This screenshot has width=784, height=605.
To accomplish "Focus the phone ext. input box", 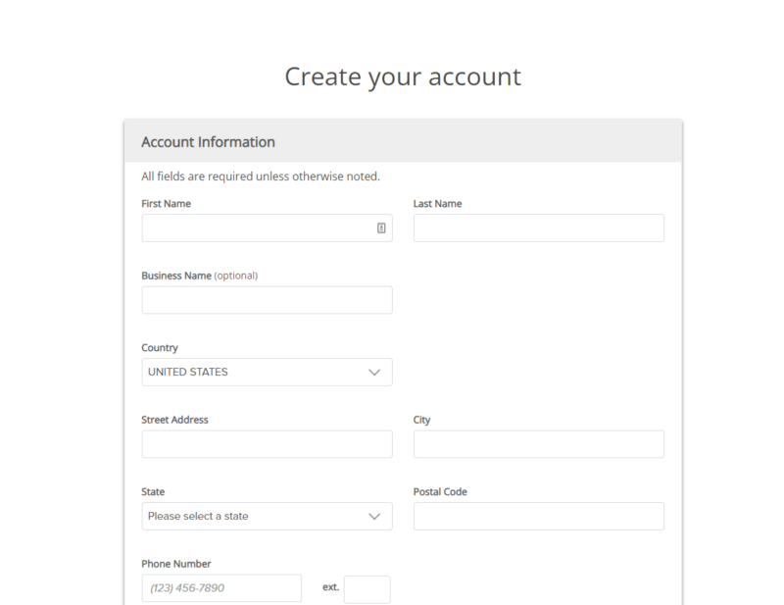I will click(x=367, y=589).
